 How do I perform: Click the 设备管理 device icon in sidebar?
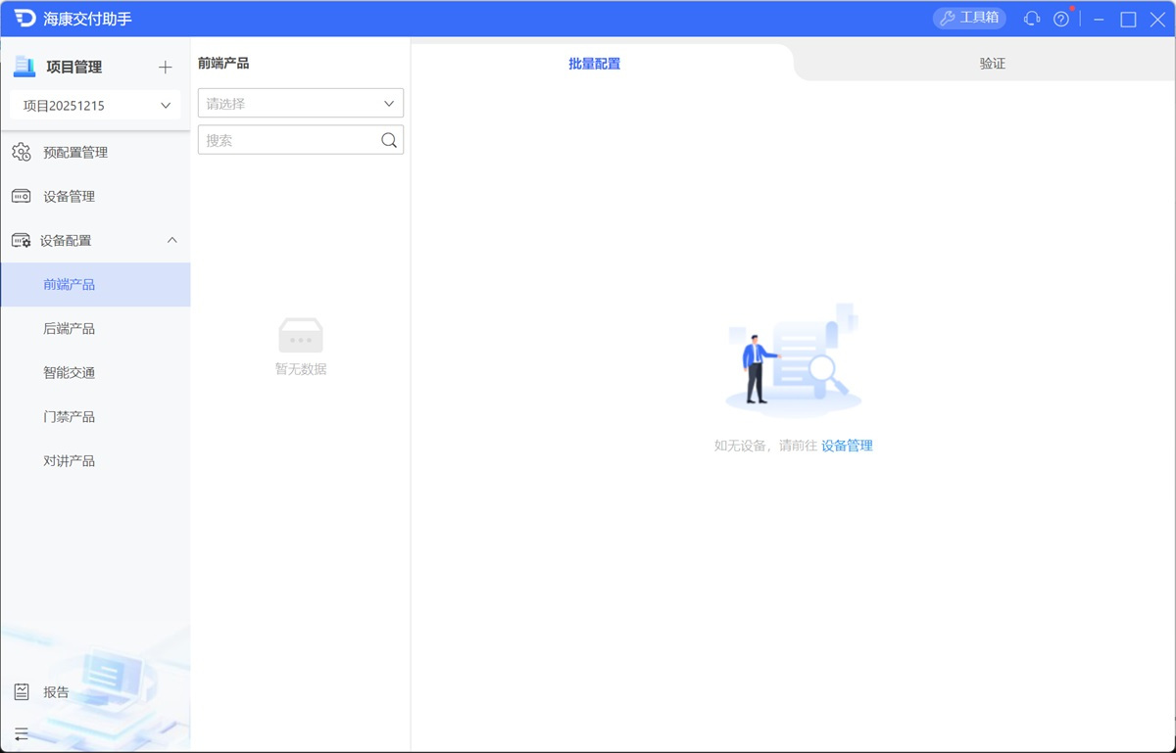pos(22,197)
